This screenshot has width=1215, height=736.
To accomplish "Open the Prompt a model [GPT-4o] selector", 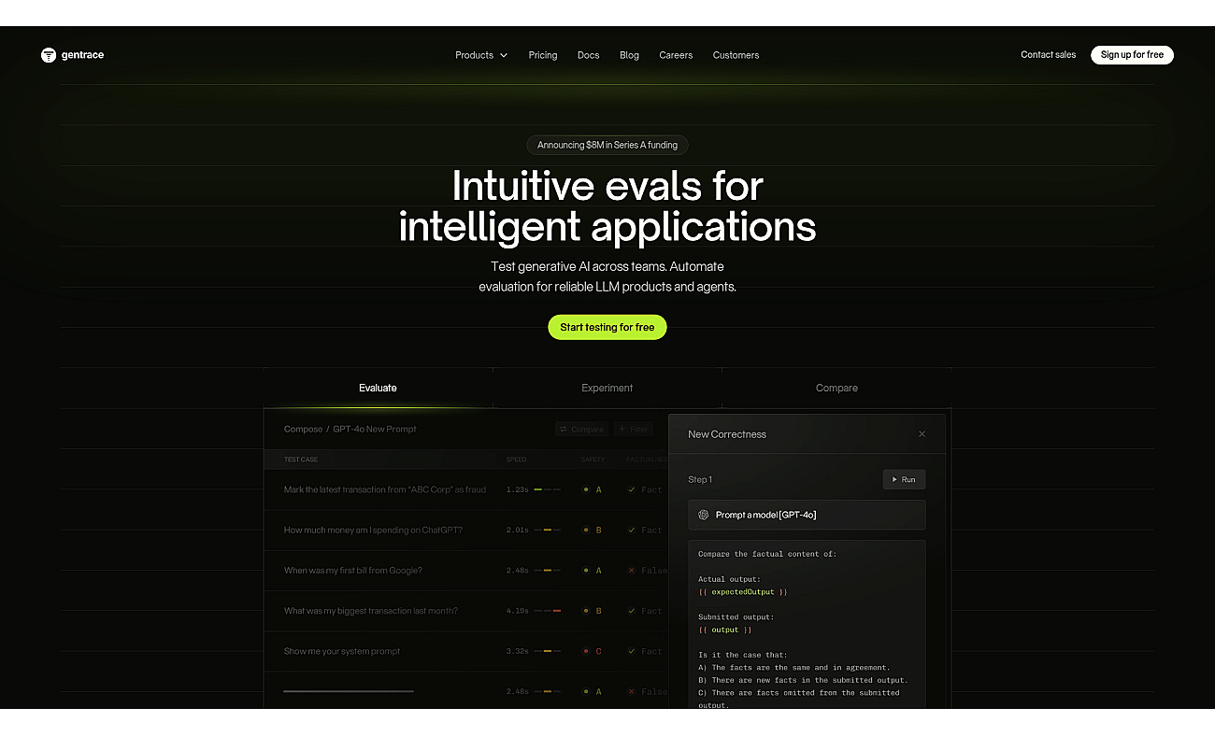I will (808, 515).
